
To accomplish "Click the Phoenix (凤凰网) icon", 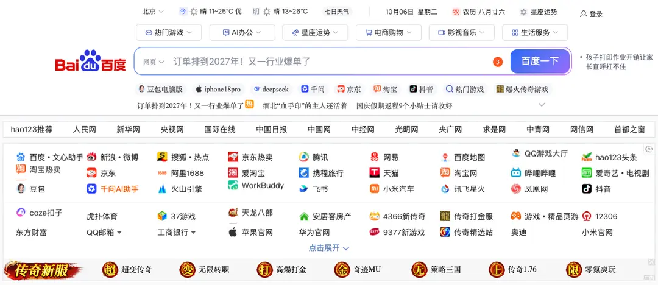I will pyautogui.click(x=516, y=189).
